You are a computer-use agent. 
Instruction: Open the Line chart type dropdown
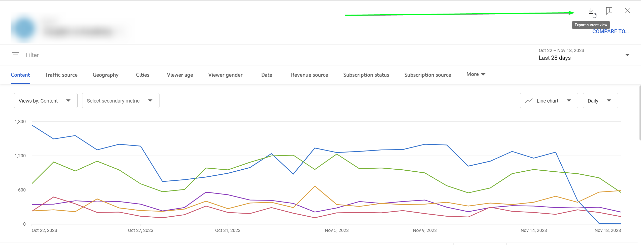[x=549, y=101]
